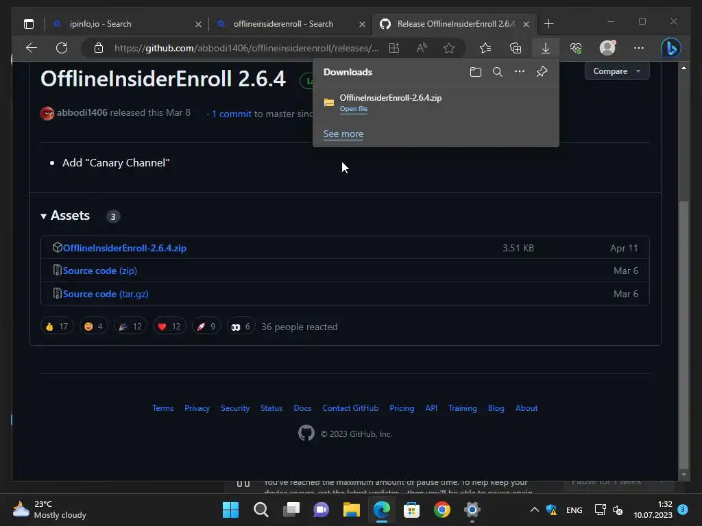Collapse the Assets section
The width and height of the screenshot is (702, 526).
click(x=65, y=216)
